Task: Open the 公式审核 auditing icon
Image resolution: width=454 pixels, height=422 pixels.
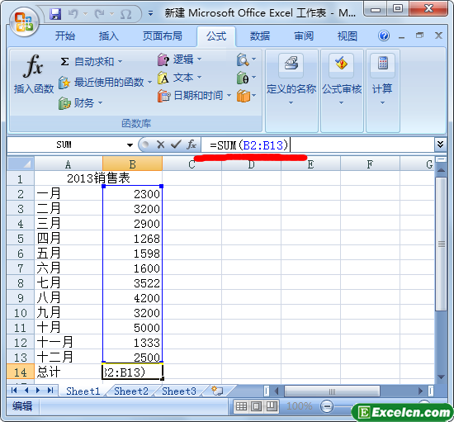Action: [341, 64]
